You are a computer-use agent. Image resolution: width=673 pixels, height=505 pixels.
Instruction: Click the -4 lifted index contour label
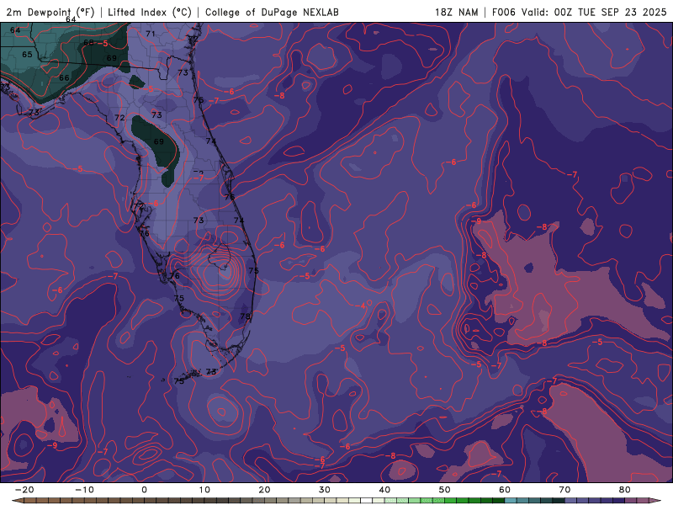pyautogui.click(x=361, y=306)
